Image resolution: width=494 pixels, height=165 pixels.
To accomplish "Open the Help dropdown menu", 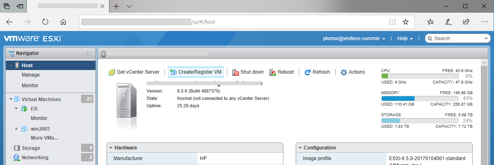I will coord(405,38).
